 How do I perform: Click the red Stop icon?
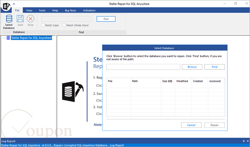pyautogui.click(x=31, y=19)
